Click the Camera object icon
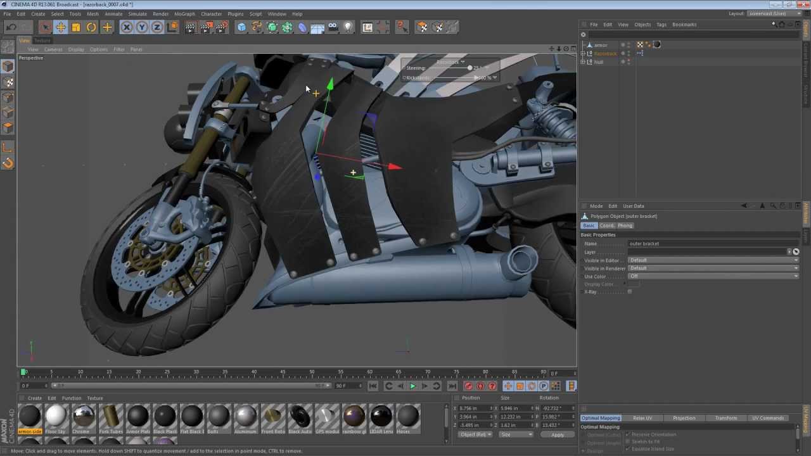This screenshot has height=456, width=811. [333, 27]
